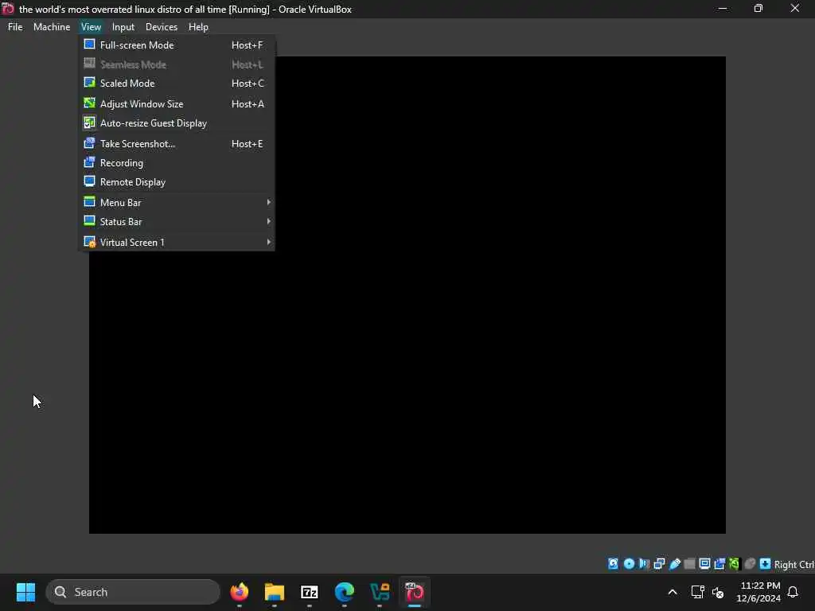The width and height of the screenshot is (815, 611).
Task: Expand the Status Bar submenu arrow
Action: click(269, 221)
